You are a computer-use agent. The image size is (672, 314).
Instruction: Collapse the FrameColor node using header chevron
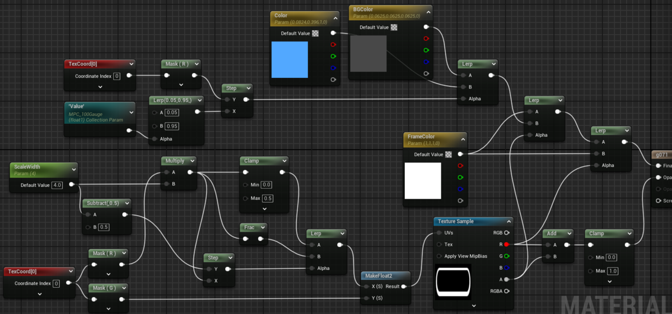point(462,139)
